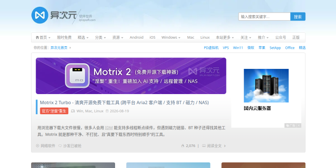The image size is (336, 168).
Task: Click the Motrix app icon in banner
Action: coord(77,76)
